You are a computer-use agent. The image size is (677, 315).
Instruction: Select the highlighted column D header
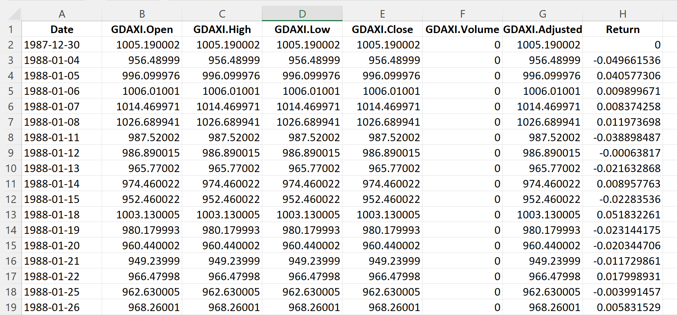pos(302,14)
